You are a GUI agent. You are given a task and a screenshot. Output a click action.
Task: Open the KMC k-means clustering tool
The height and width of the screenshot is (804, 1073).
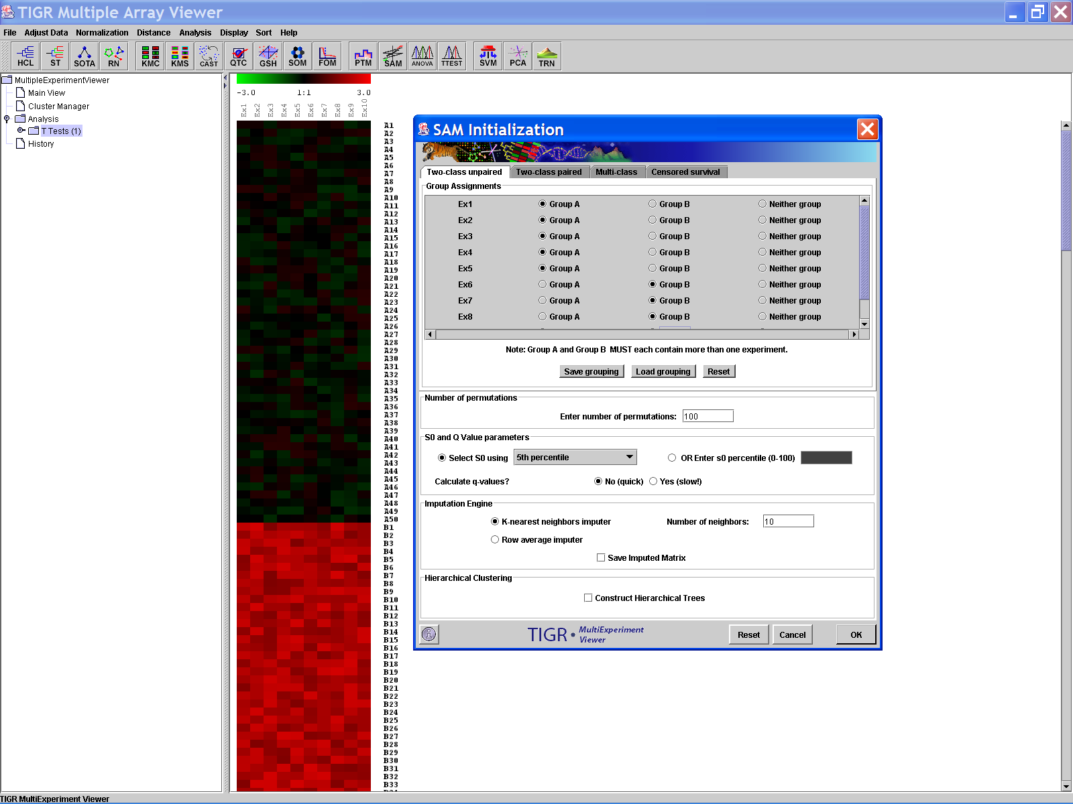[x=150, y=56]
